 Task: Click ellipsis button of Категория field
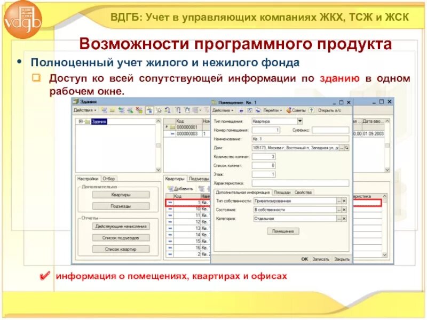pyautogui.click(x=339, y=219)
